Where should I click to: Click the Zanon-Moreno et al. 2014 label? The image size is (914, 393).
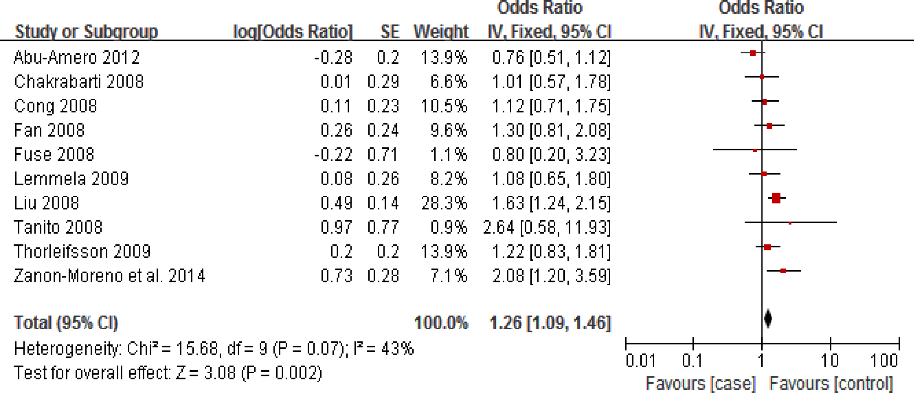[109, 276]
